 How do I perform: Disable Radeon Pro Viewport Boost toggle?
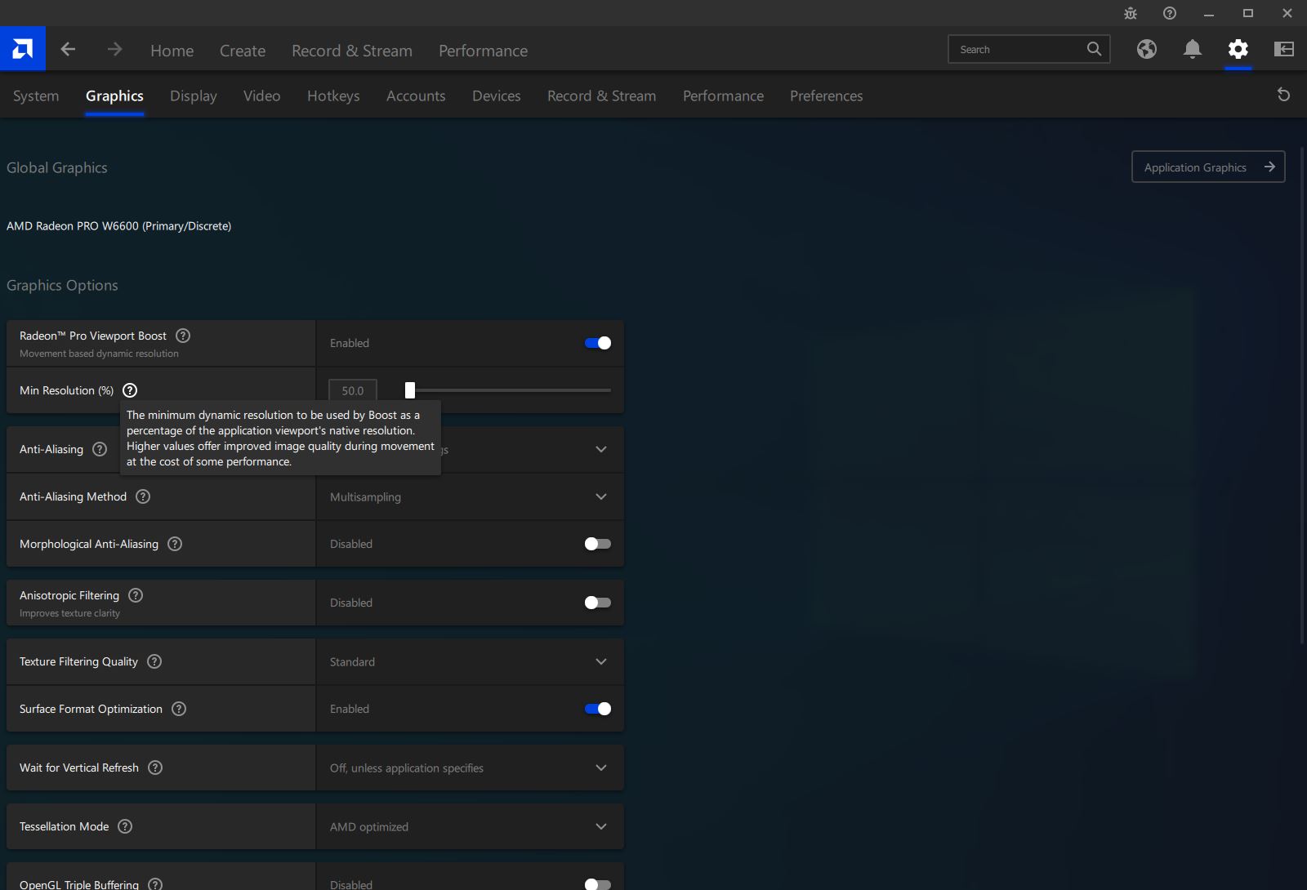click(x=598, y=343)
